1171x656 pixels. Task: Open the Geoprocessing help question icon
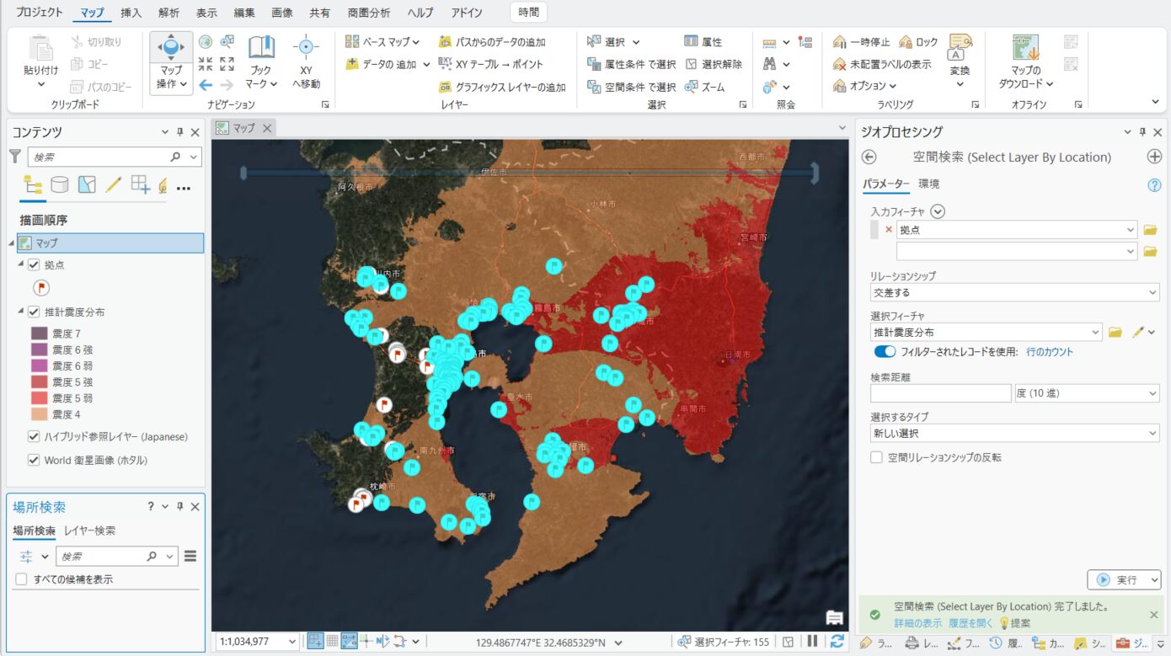click(x=1154, y=184)
